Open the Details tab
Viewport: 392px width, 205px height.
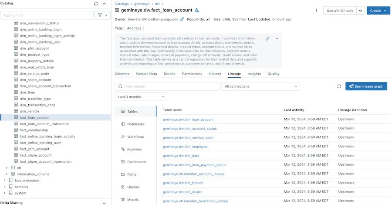pyautogui.click(x=169, y=74)
